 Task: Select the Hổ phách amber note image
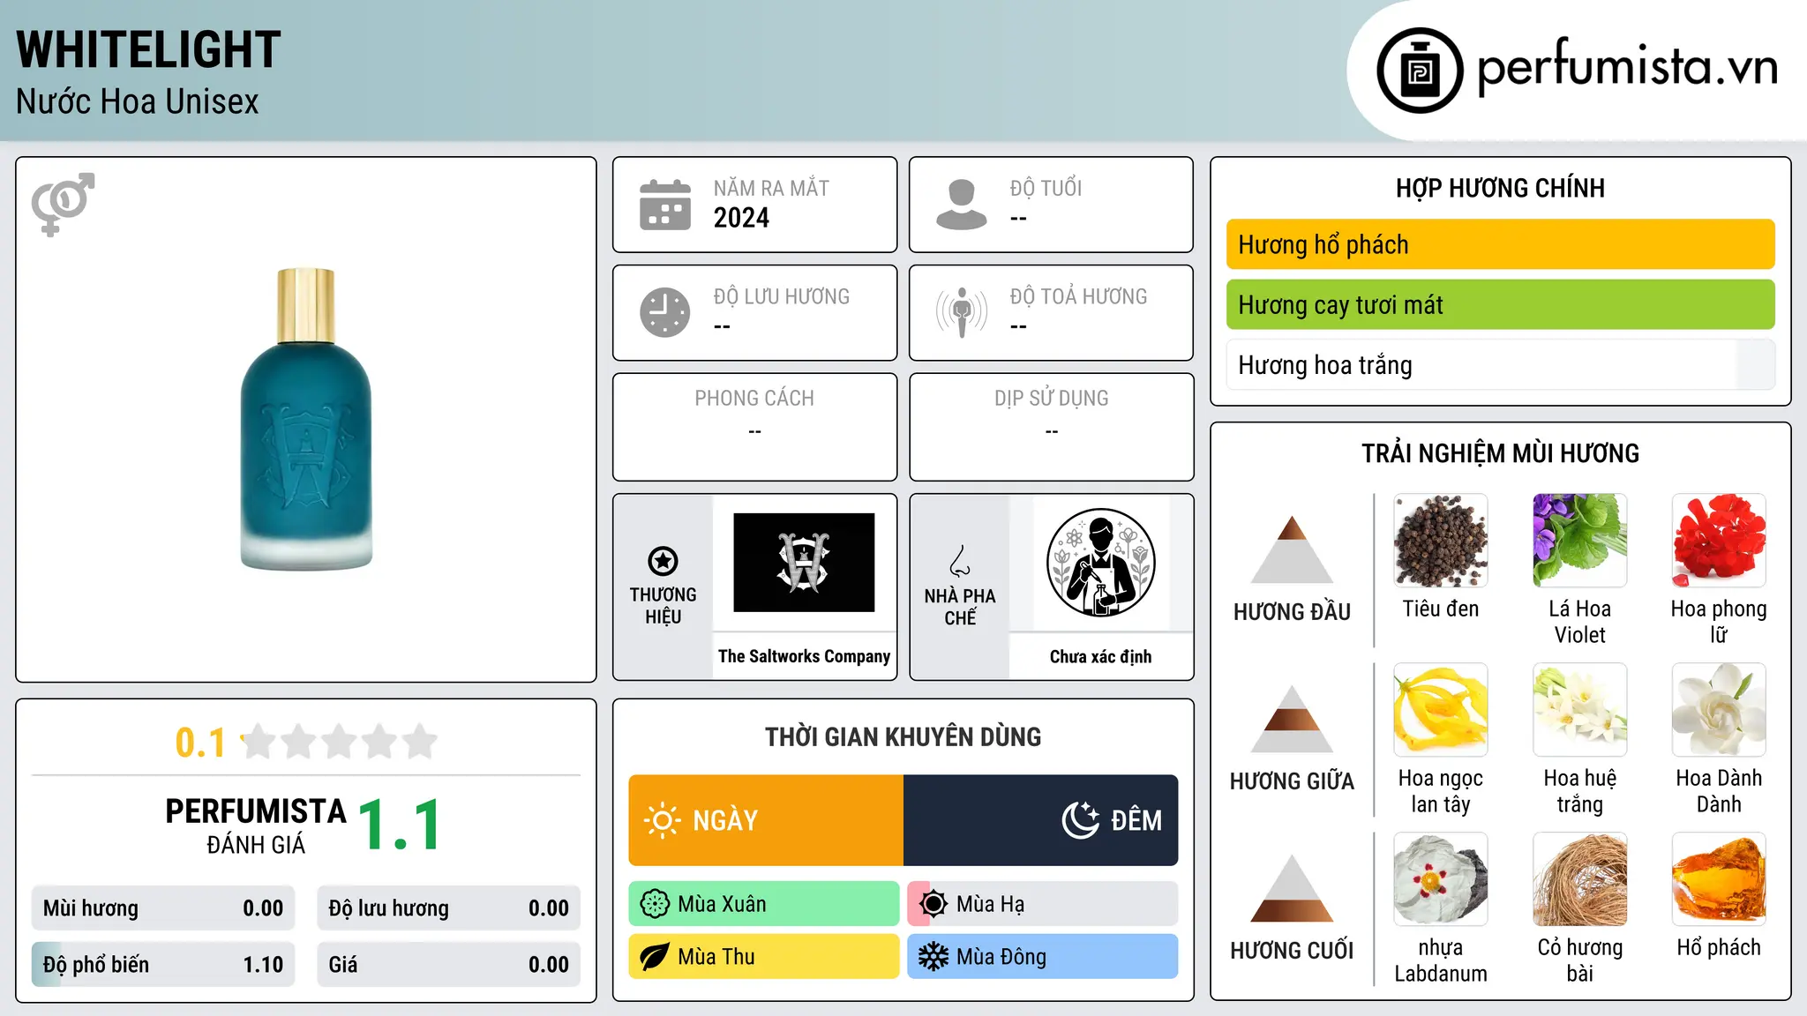point(1719,879)
